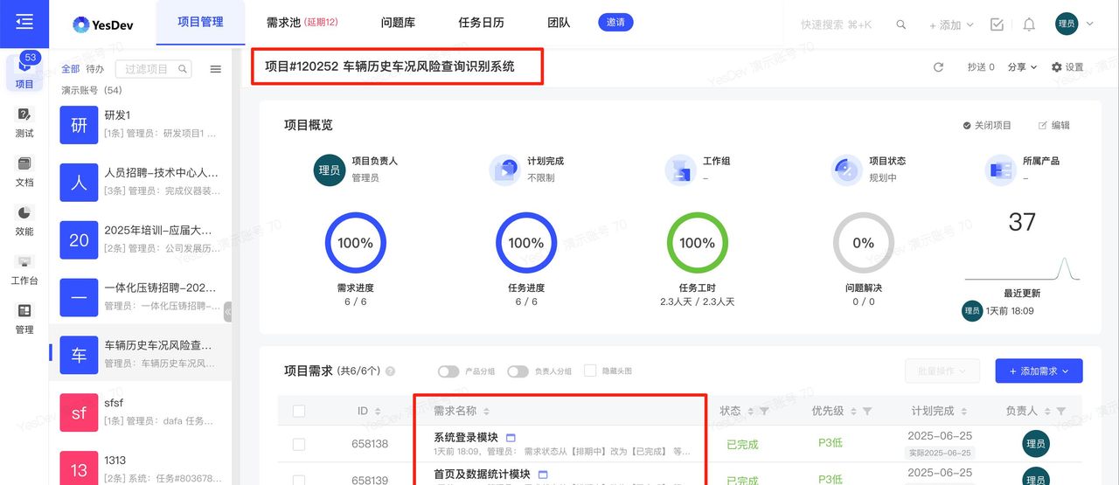
Task: Switch to the 需求池 tab
Action: (x=302, y=23)
